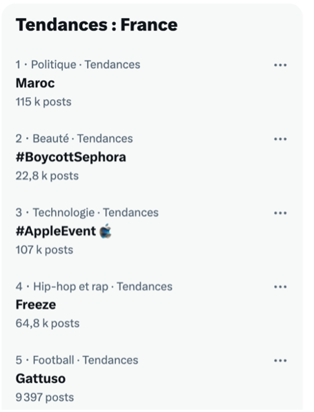The width and height of the screenshot is (314, 412).
Task: Open the Gattuso trending topic
Action: pyautogui.click(x=41, y=379)
